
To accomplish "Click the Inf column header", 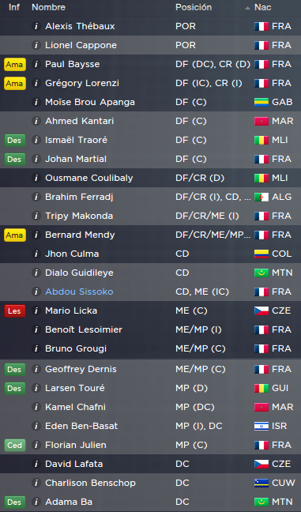I will pos(14,7).
